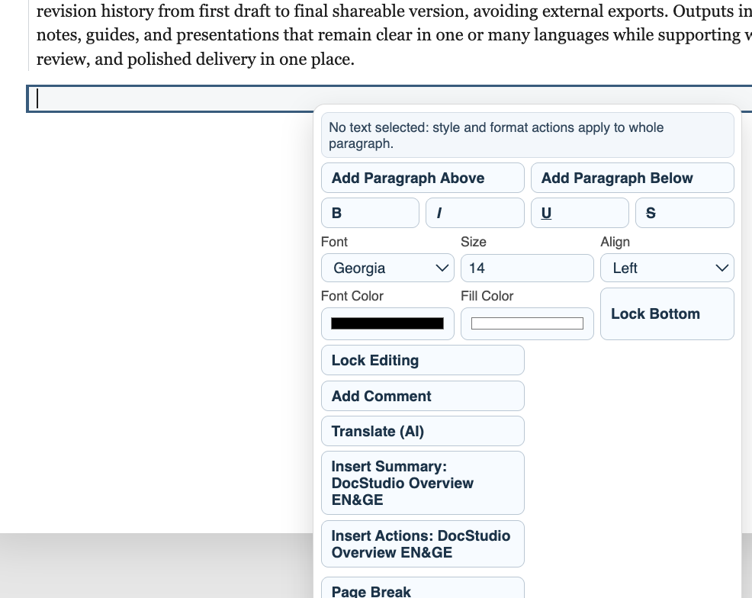
Task: Click the 'No text selected' info notice
Action: tap(528, 135)
